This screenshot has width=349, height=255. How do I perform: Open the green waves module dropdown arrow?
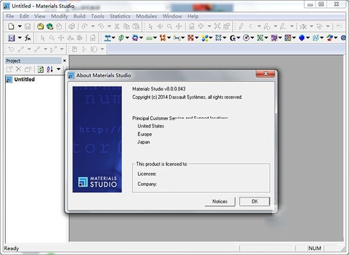155,38
